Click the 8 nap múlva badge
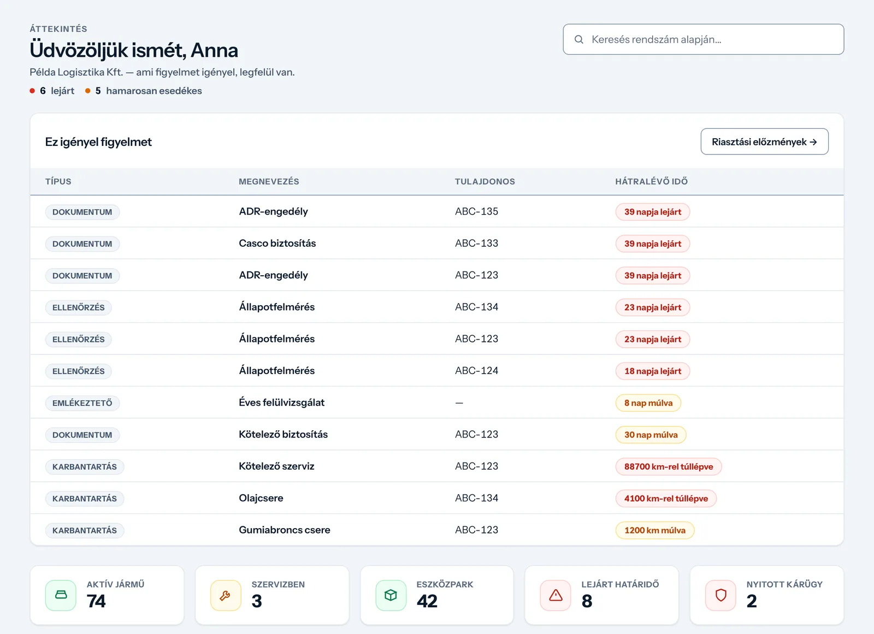Image resolution: width=874 pixels, height=634 pixels. 648,403
